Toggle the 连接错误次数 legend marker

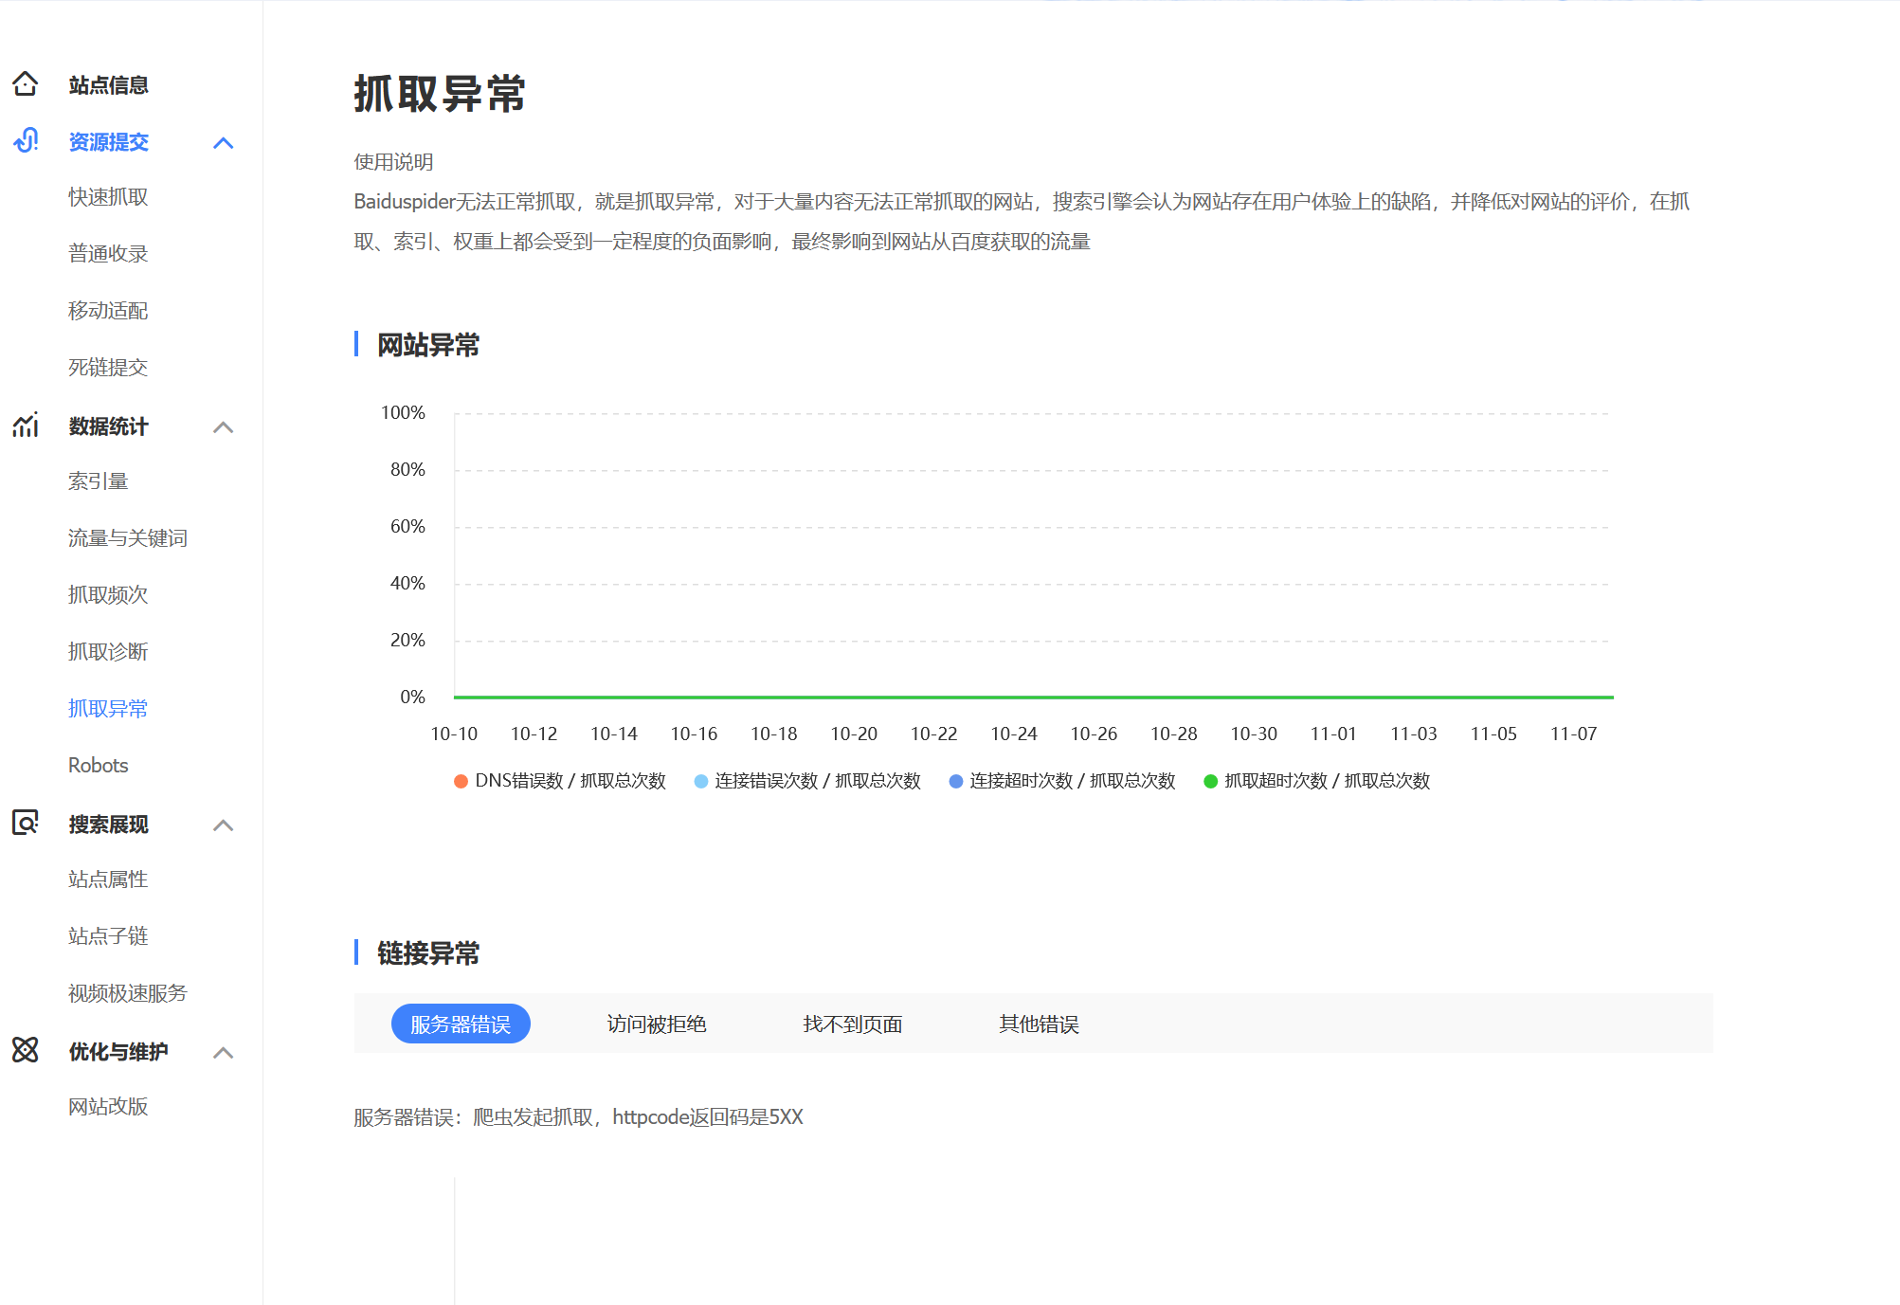point(699,781)
